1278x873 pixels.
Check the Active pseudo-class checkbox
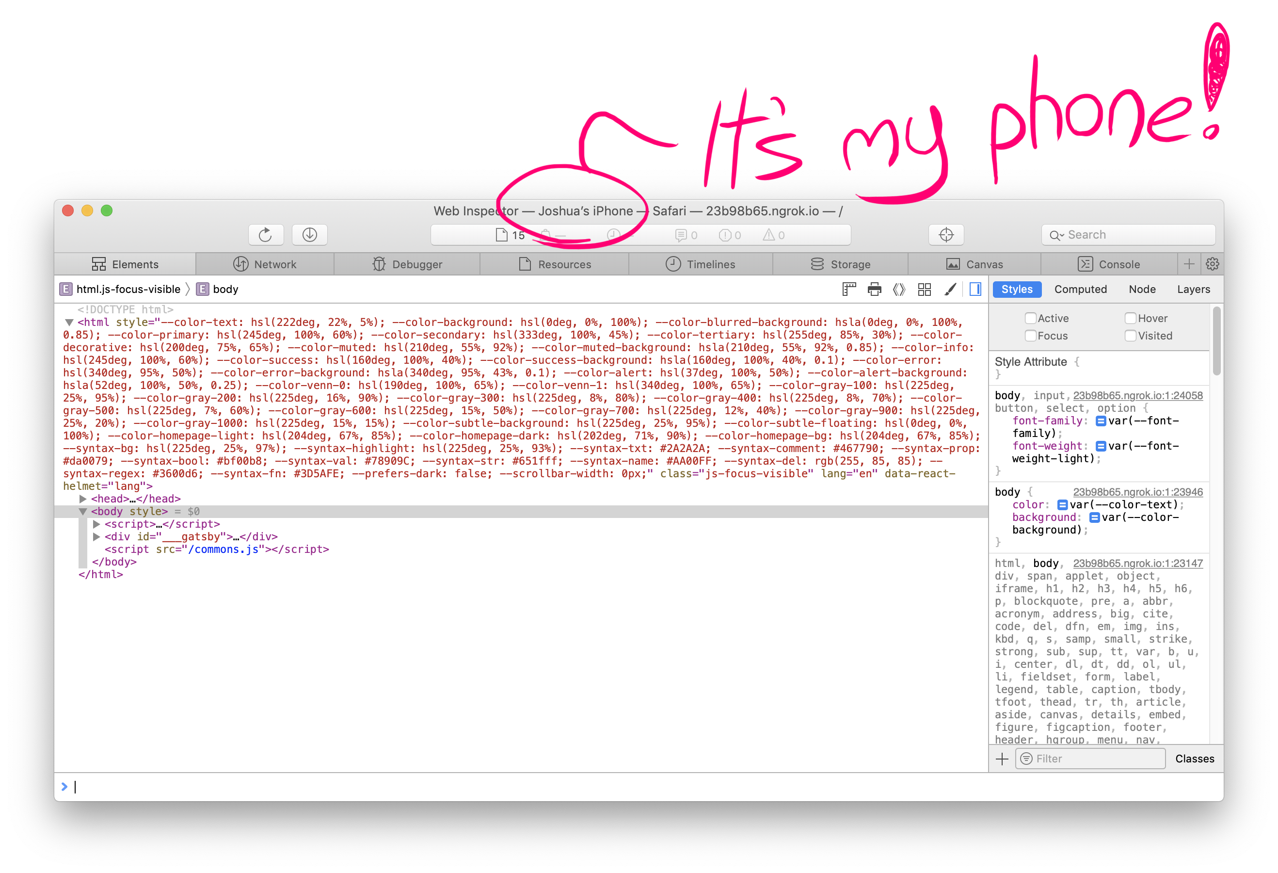pyautogui.click(x=1031, y=319)
